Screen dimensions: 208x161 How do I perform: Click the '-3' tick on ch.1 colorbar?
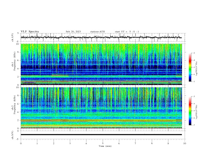(194, 53)
